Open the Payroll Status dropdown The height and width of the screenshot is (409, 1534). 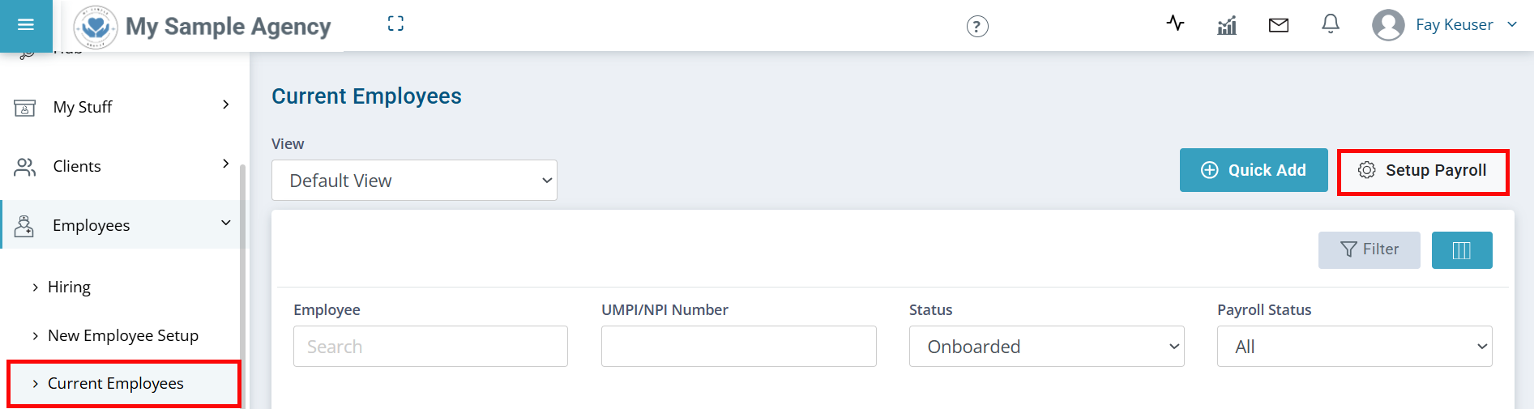coord(1354,347)
